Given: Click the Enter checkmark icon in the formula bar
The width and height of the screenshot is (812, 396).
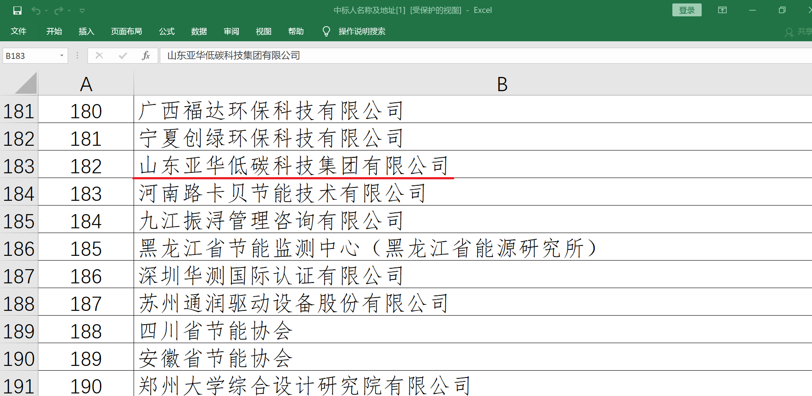Looking at the screenshot, I should (123, 55).
